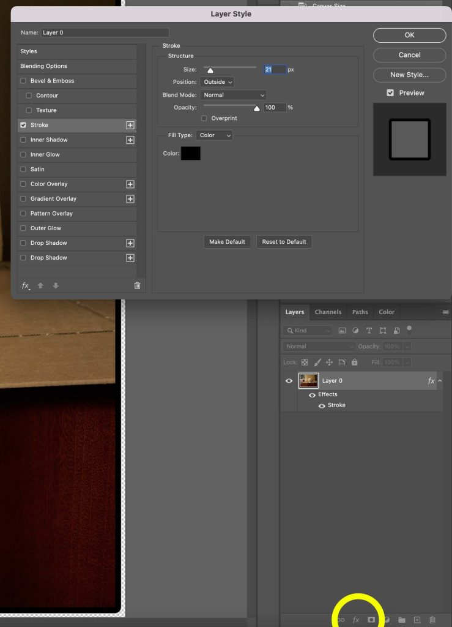Open the Fill Type dropdown
Image resolution: width=452 pixels, height=627 pixels.
[215, 135]
